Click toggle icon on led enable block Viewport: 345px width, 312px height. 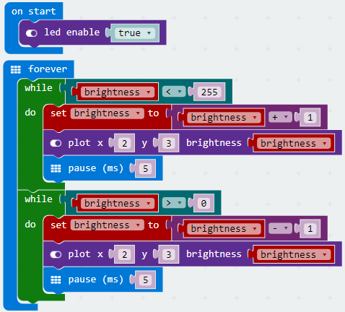(x=32, y=33)
